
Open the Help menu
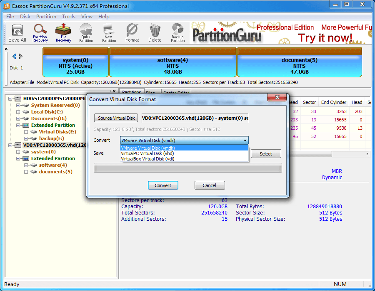104,17
